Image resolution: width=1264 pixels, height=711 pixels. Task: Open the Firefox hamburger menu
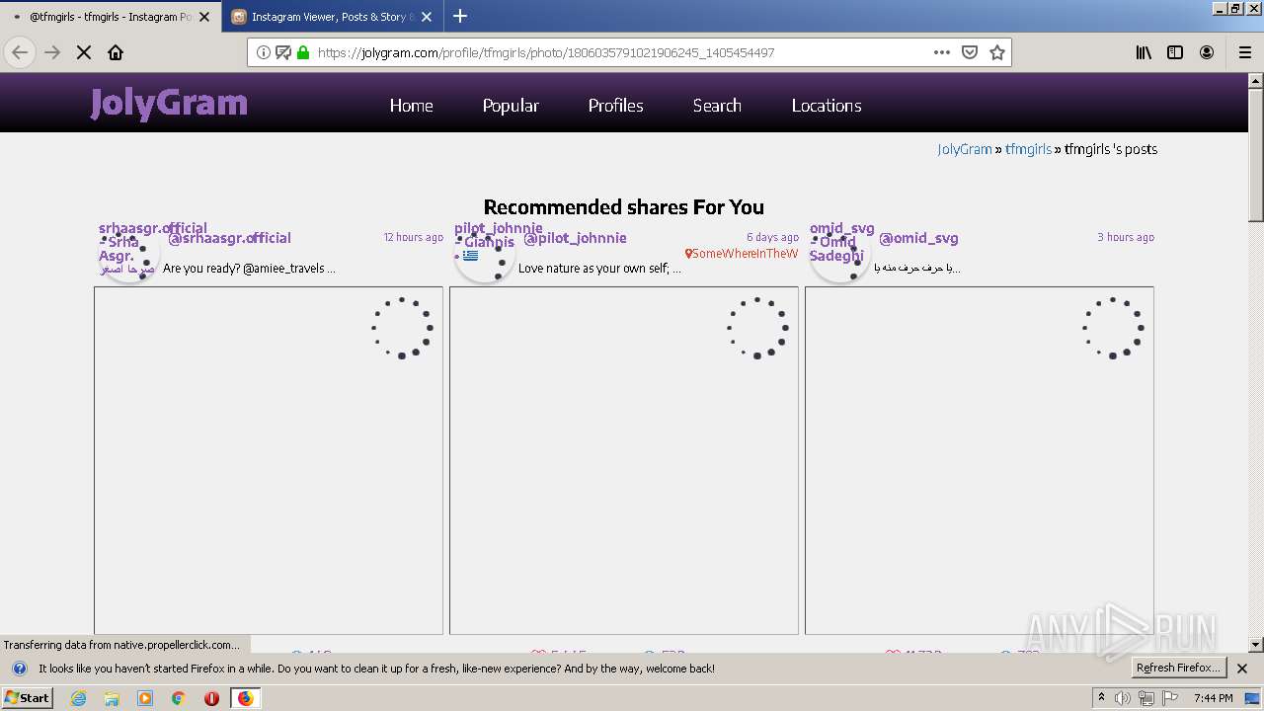point(1245,52)
